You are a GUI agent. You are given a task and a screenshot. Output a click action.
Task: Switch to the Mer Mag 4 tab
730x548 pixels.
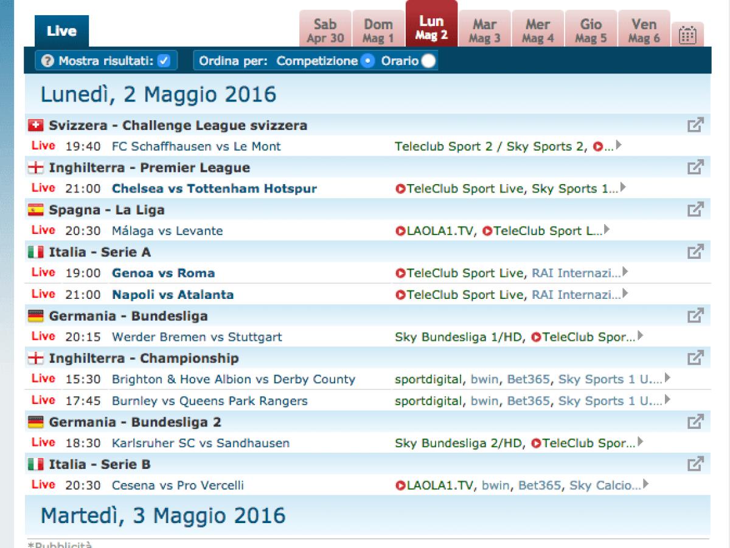pos(537,29)
